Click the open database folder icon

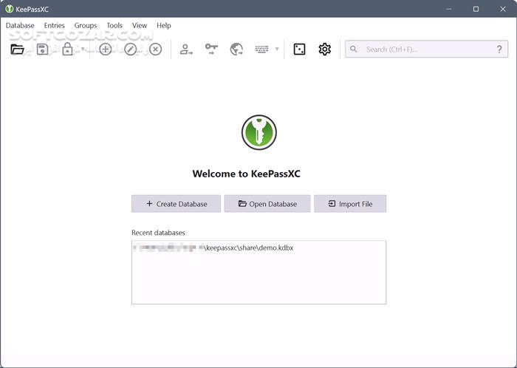pos(17,49)
